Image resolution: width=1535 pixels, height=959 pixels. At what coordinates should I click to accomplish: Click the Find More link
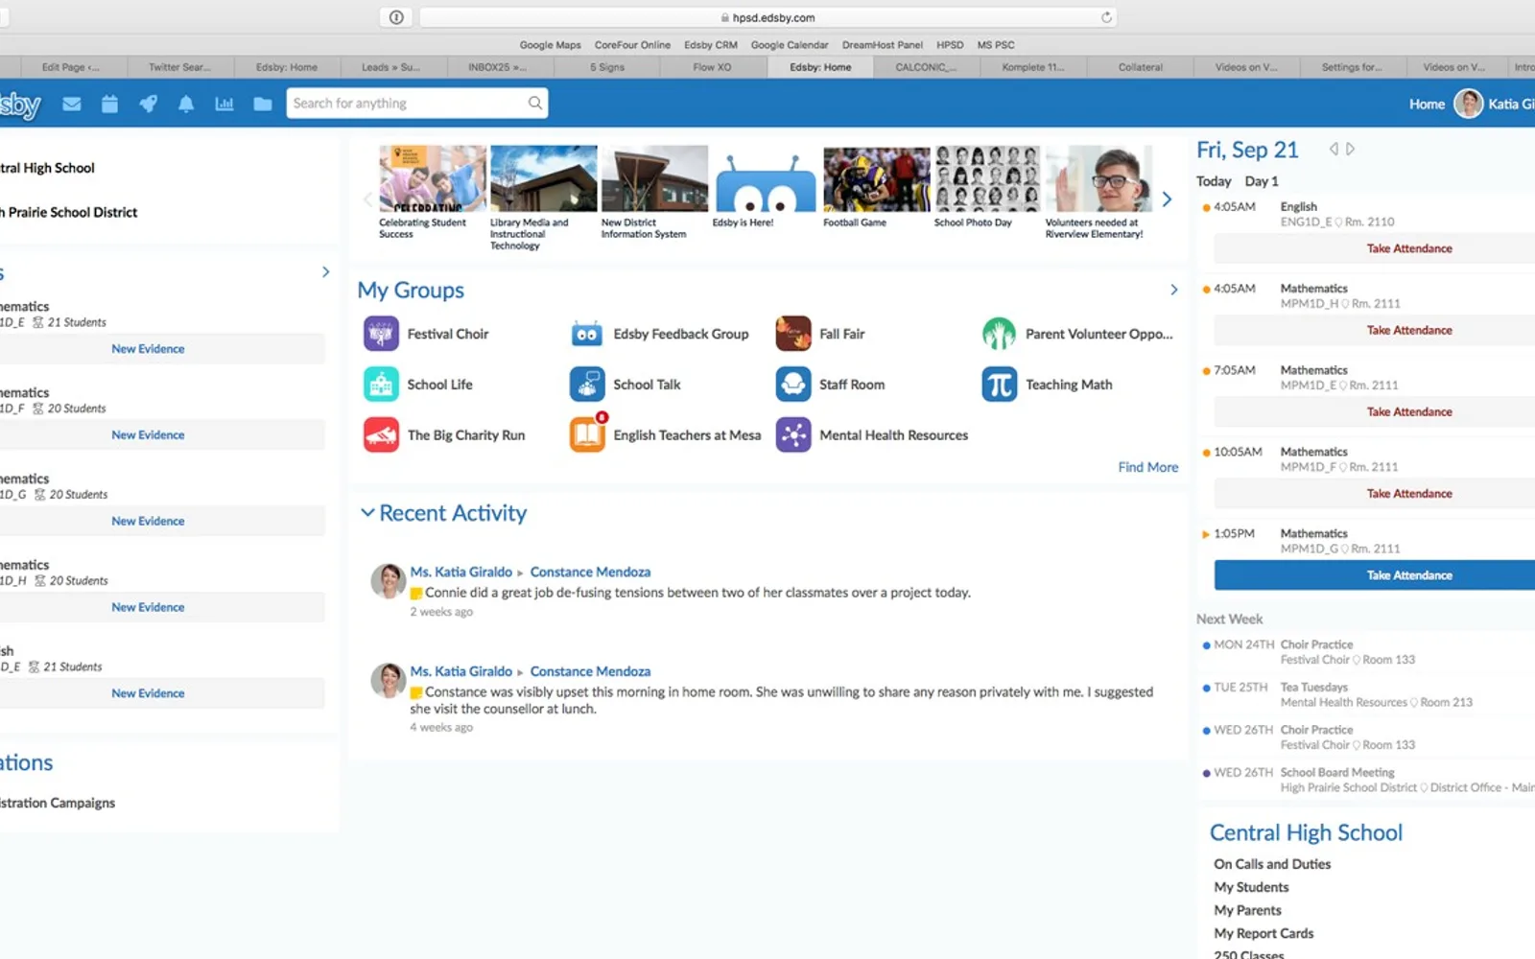(1147, 467)
